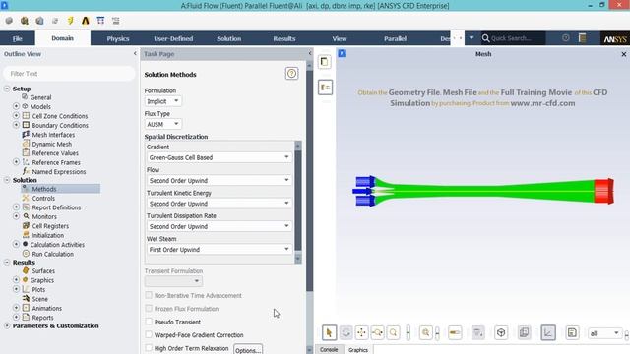This screenshot has width=630, height=354.
Task: Select the rotate view tool in graphics toolbar
Action: coord(346,332)
